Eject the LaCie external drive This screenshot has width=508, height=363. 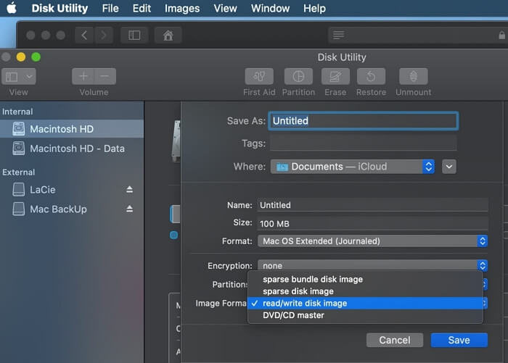(130, 190)
